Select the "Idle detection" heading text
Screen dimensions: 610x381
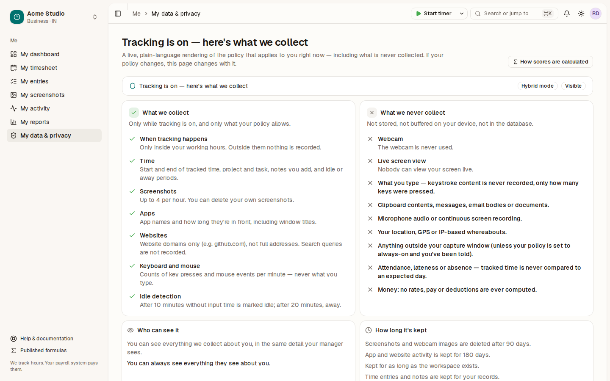pos(160,296)
